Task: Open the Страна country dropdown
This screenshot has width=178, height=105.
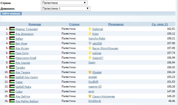Action: point(64,3)
